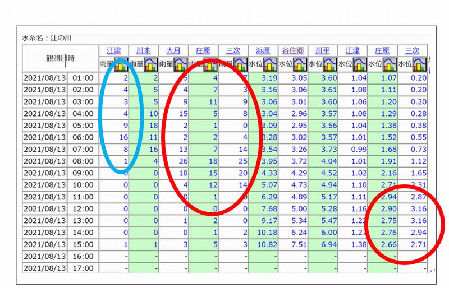View the water level graph icon for 庄原

coord(390,64)
